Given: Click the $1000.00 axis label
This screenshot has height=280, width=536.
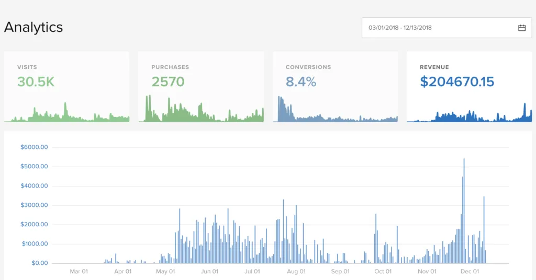Looking at the screenshot, I should (35, 244).
